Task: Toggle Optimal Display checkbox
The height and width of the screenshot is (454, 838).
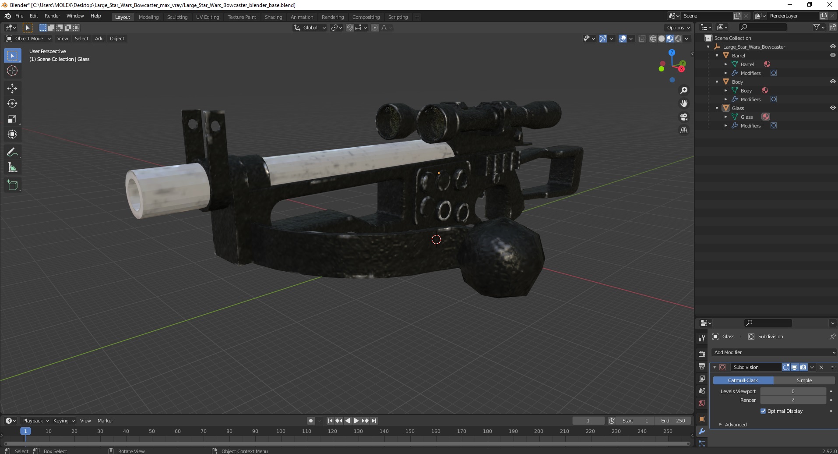Action: tap(763, 411)
